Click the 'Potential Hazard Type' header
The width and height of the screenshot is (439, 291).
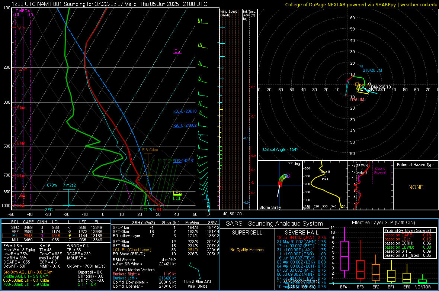click(416, 165)
